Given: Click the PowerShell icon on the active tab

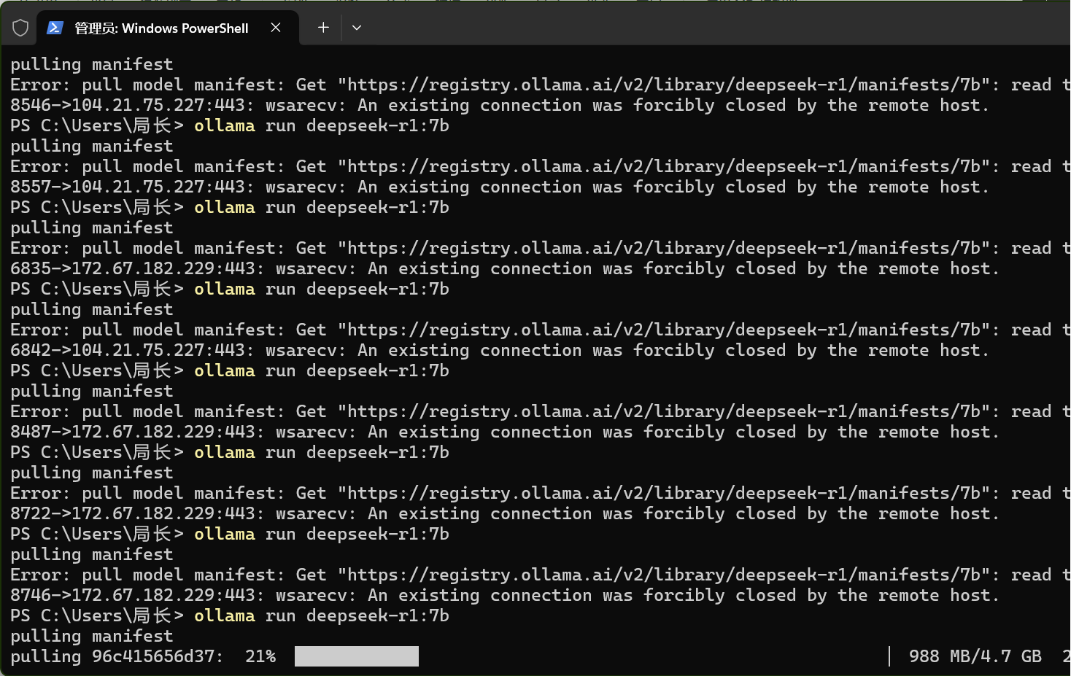Looking at the screenshot, I should 55,28.
